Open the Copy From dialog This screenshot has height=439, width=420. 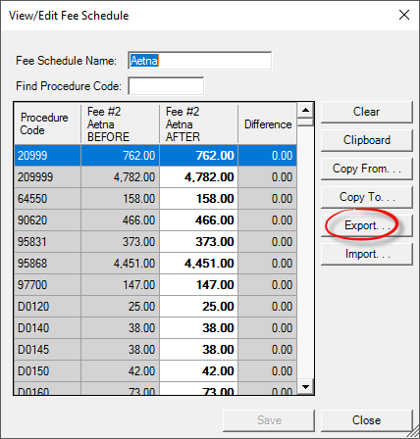pyautogui.click(x=366, y=169)
